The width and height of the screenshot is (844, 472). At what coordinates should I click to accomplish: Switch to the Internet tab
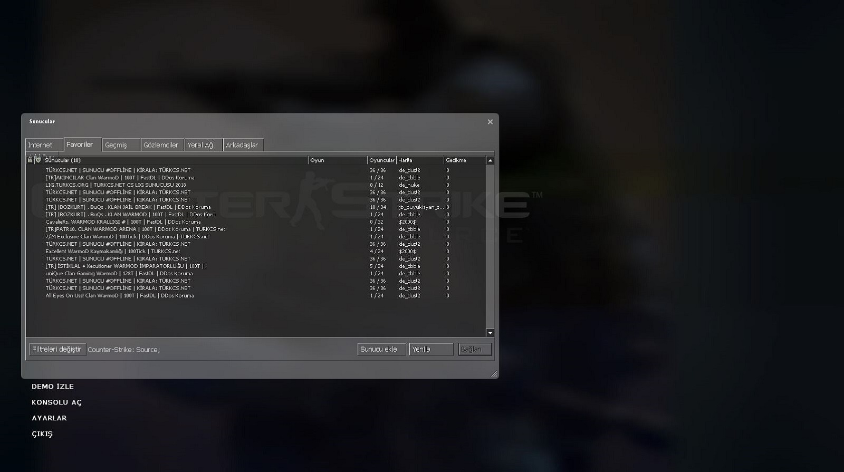pyautogui.click(x=41, y=145)
